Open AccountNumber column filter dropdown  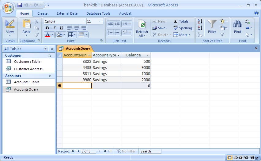click(x=89, y=55)
